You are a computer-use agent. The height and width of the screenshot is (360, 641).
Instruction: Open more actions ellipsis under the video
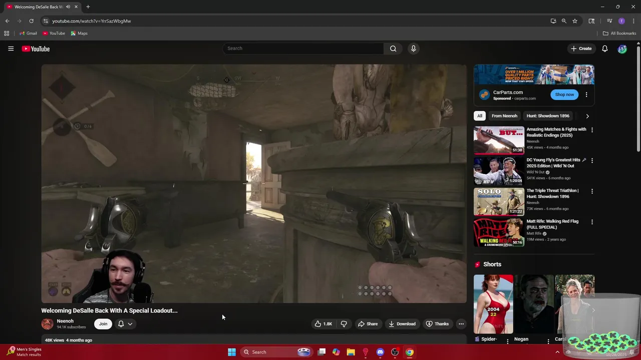pos(461,324)
